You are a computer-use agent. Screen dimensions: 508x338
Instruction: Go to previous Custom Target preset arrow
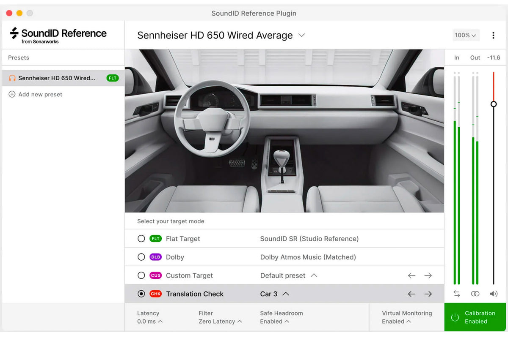click(x=411, y=275)
